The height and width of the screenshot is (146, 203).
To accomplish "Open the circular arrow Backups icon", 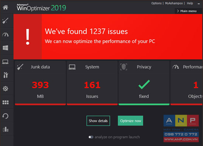I will (6, 116).
